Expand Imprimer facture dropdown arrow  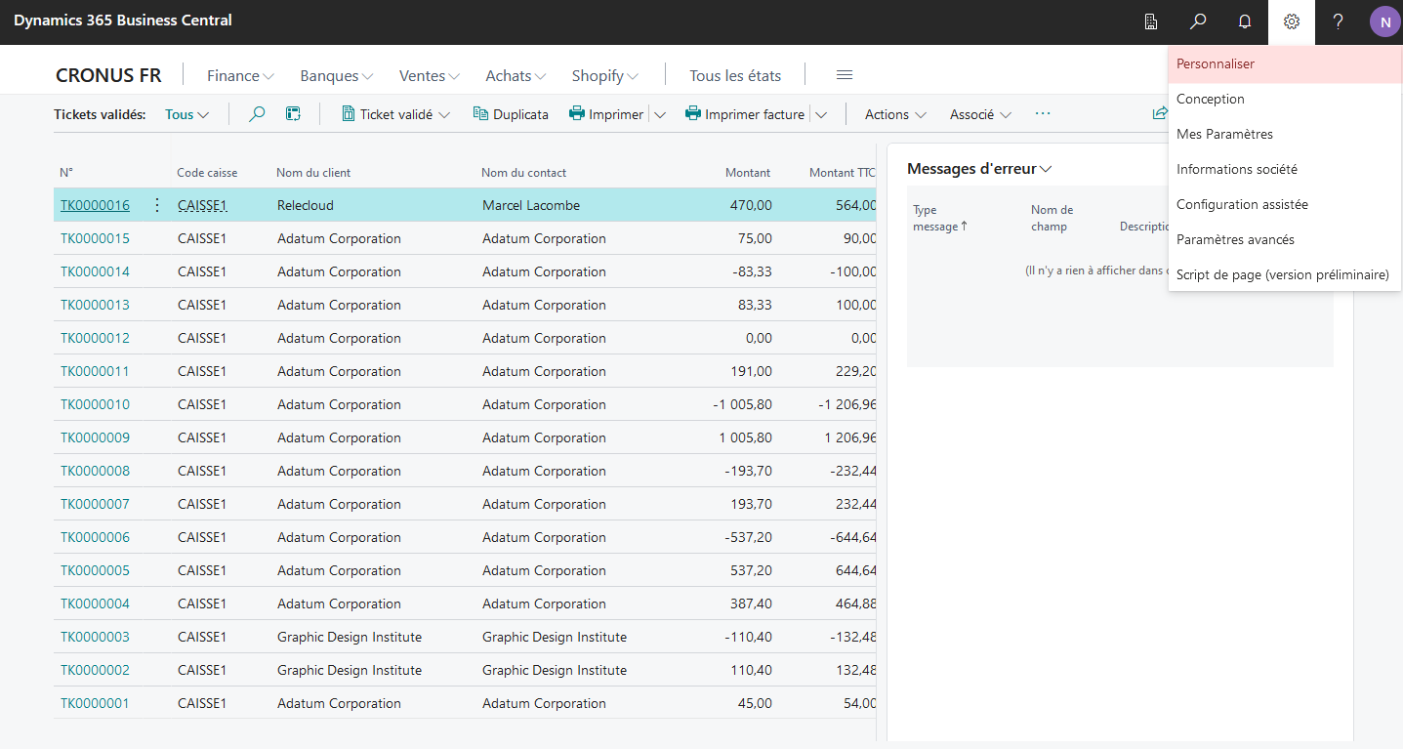pyautogui.click(x=821, y=114)
